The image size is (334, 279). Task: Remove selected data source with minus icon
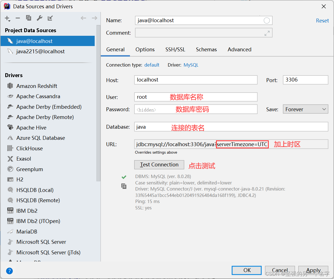click(18, 18)
